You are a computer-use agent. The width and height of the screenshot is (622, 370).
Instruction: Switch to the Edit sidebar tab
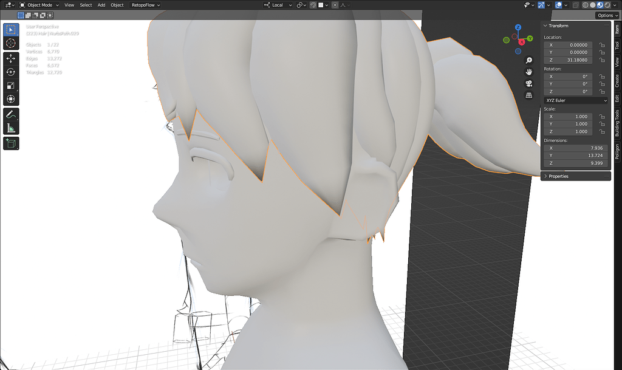(x=617, y=98)
